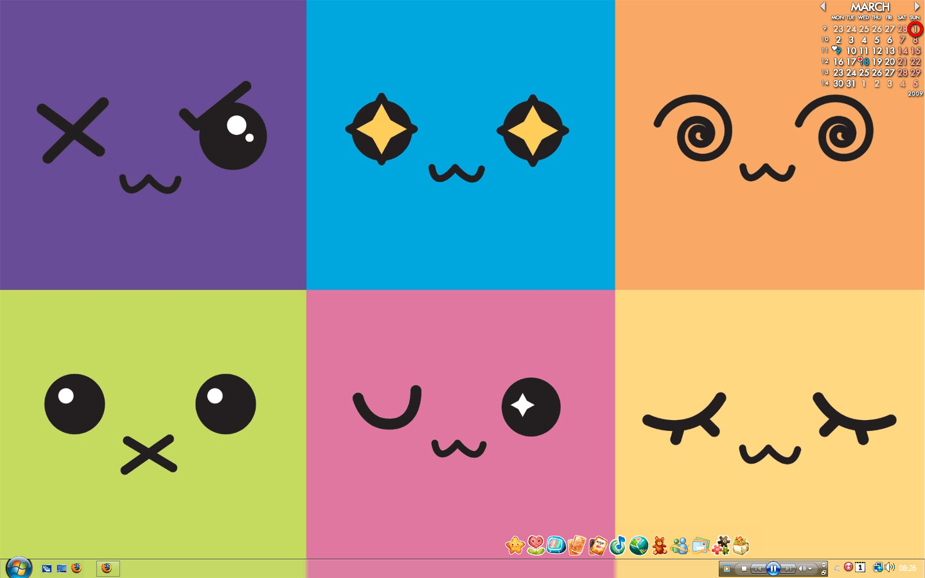Open the gears icon in the dock
The image size is (925, 578).
[x=722, y=546]
